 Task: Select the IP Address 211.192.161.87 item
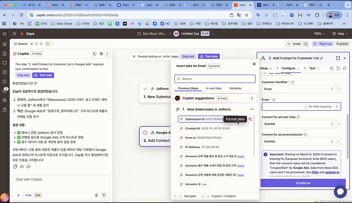pos(200,147)
